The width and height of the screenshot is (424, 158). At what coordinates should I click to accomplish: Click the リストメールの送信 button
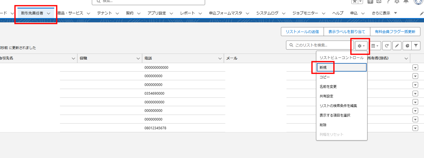tap(302, 32)
